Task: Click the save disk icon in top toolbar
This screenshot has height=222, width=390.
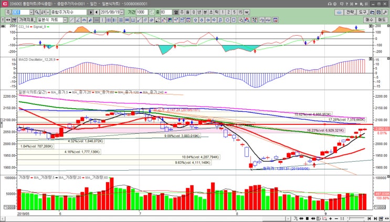Action: (x=378, y=12)
